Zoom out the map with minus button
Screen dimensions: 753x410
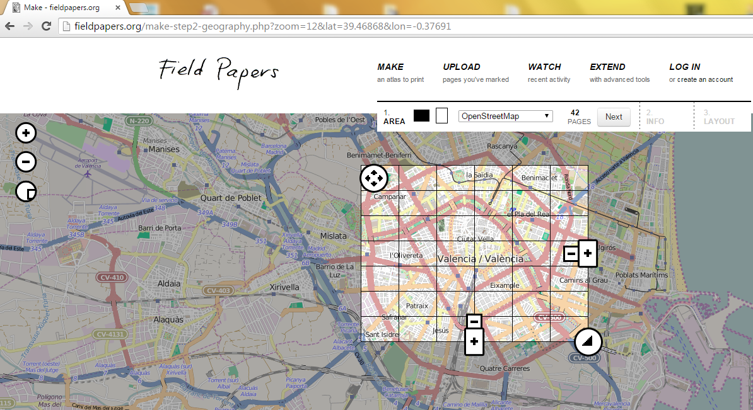pos(26,162)
